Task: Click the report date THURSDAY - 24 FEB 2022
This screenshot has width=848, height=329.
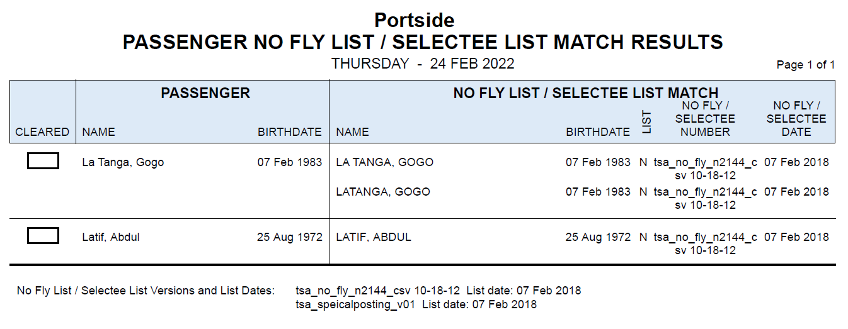Action: click(423, 64)
